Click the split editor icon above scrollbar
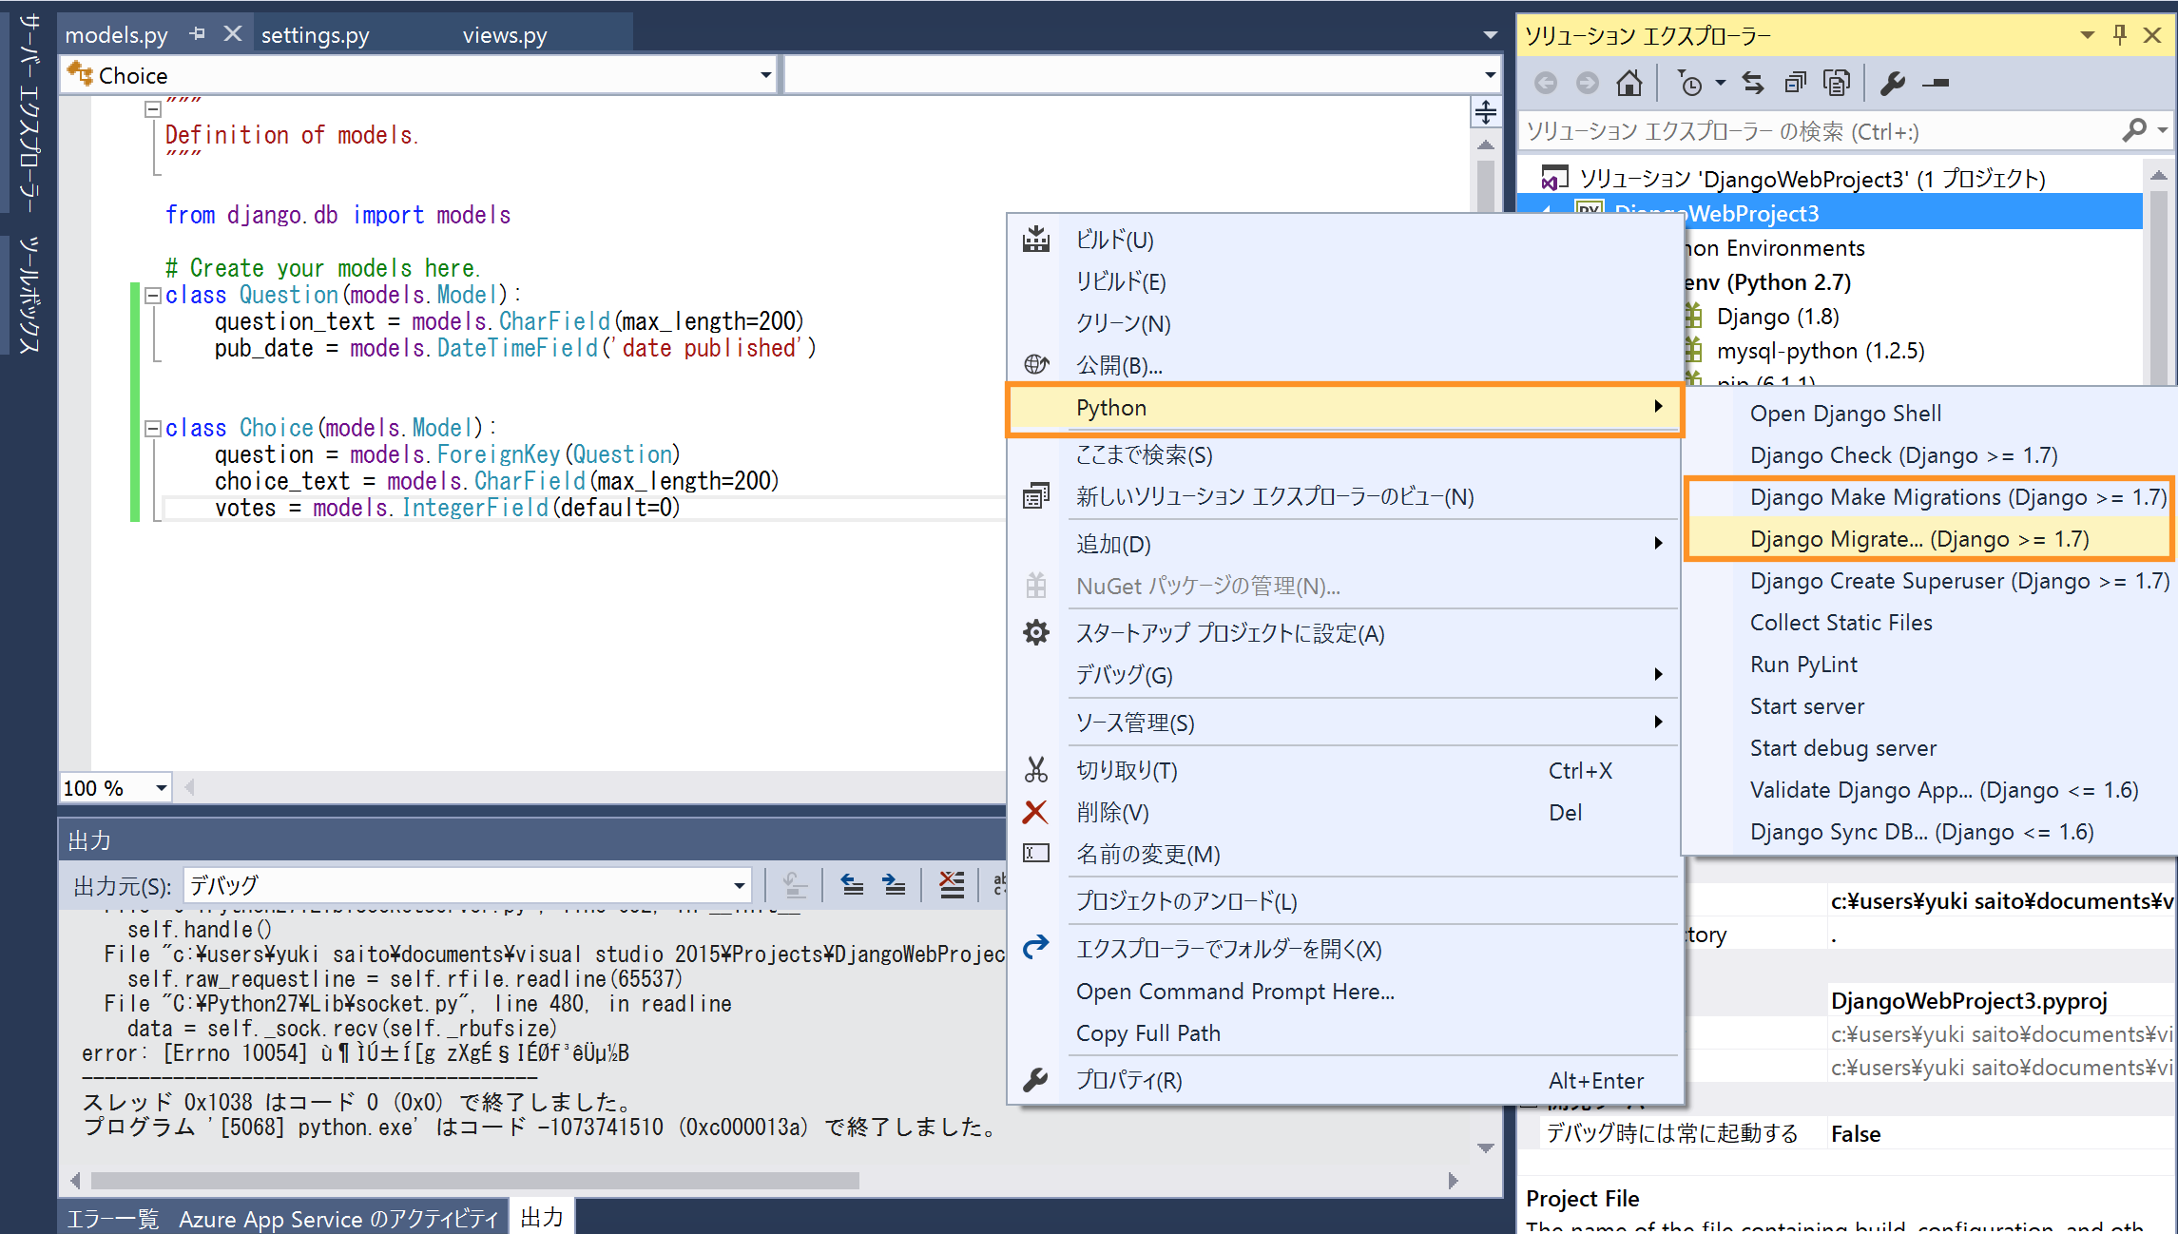Screen dimensions: 2178x1234 [x=1485, y=112]
